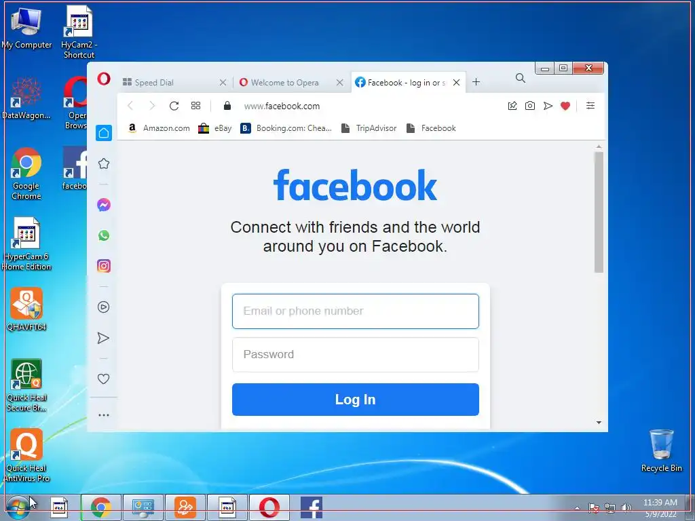Open sidebar Bookmarks star icon
This screenshot has width=695, height=521.
coord(104,163)
